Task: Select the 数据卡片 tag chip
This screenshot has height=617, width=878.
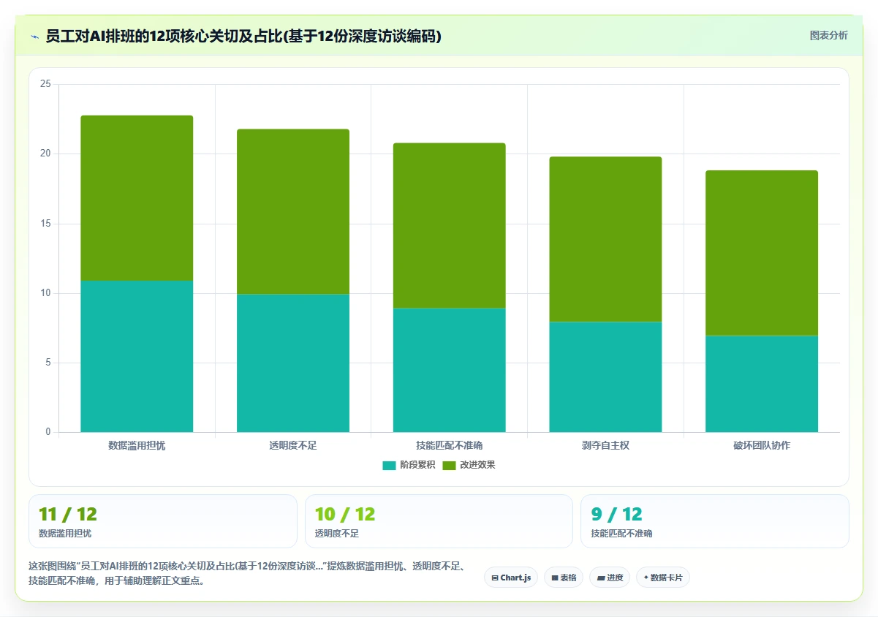Action: coord(663,578)
